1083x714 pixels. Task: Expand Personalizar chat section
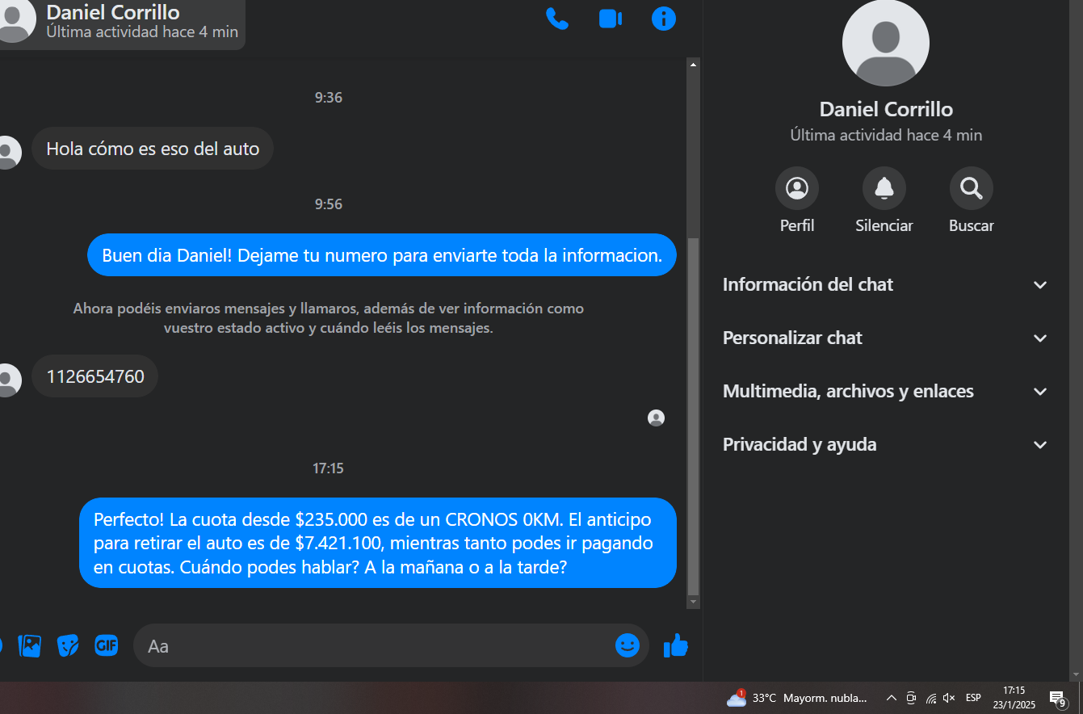[886, 338]
